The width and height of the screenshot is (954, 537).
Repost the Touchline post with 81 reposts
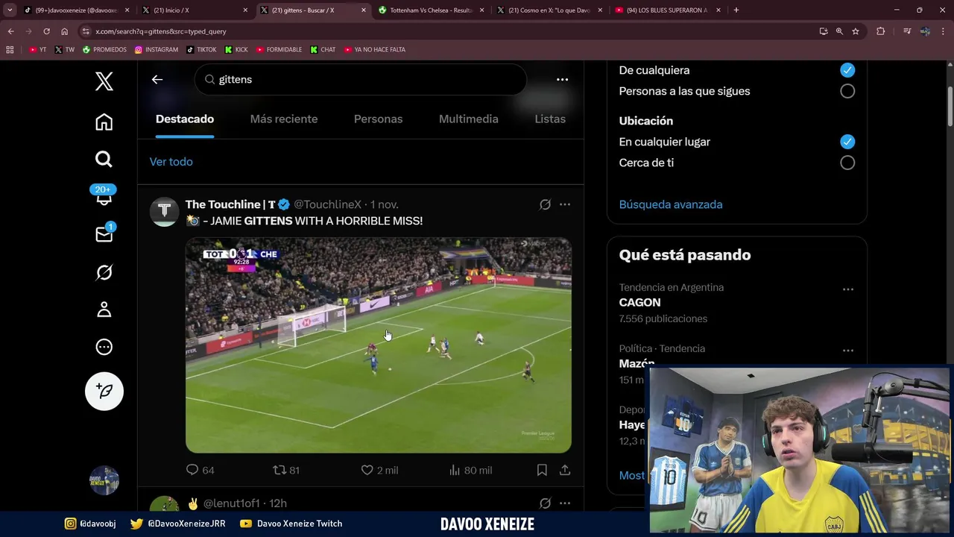(286, 470)
